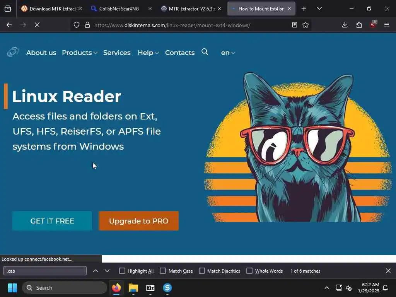Open Firefox from the taskbar
This screenshot has width=396, height=297.
coord(116,288)
